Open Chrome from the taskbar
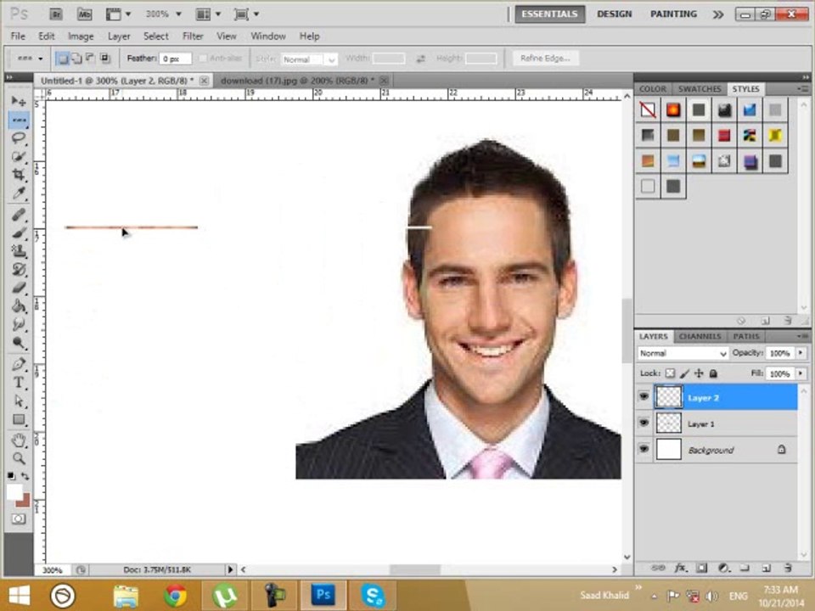The image size is (815, 611). (x=175, y=596)
